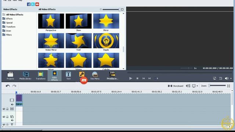Set thumbnails to the smallest size icon
Viewport: 235px width, 132px height.
(101, 10)
